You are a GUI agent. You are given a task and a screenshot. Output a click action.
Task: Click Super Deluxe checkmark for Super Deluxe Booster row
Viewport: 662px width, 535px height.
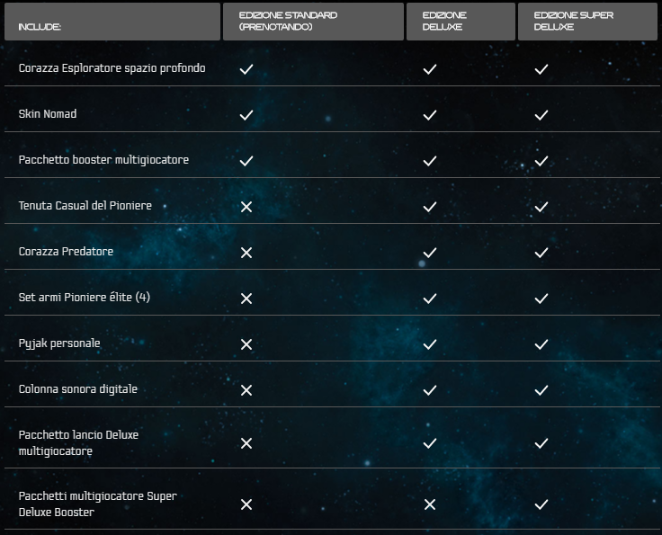(541, 504)
